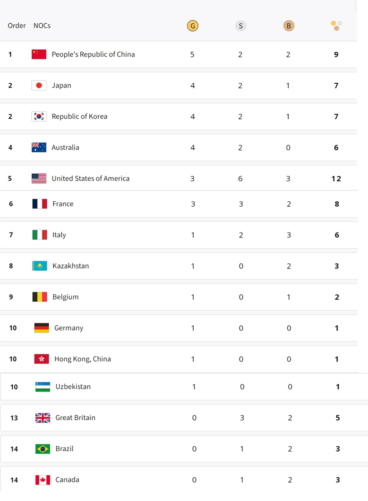Viewport: 368px width, 501px height.
Task: Click the People's Republic of China flag
Action: click(x=39, y=54)
